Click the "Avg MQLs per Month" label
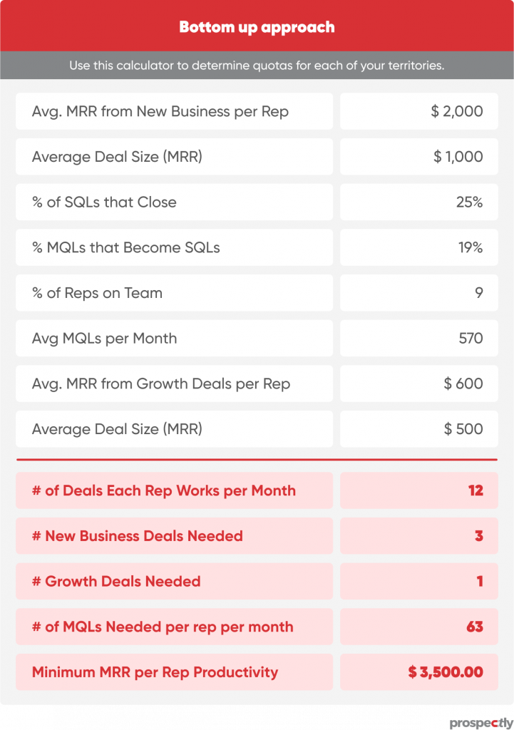This screenshot has width=514, height=730. [x=104, y=339]
